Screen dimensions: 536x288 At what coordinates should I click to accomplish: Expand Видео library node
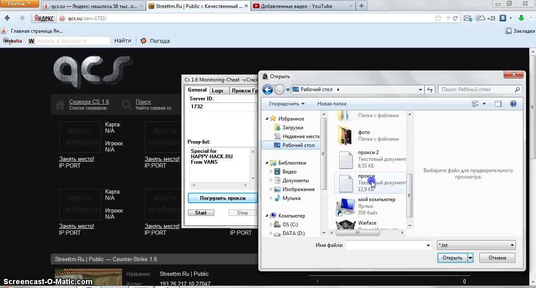point(271,172)
